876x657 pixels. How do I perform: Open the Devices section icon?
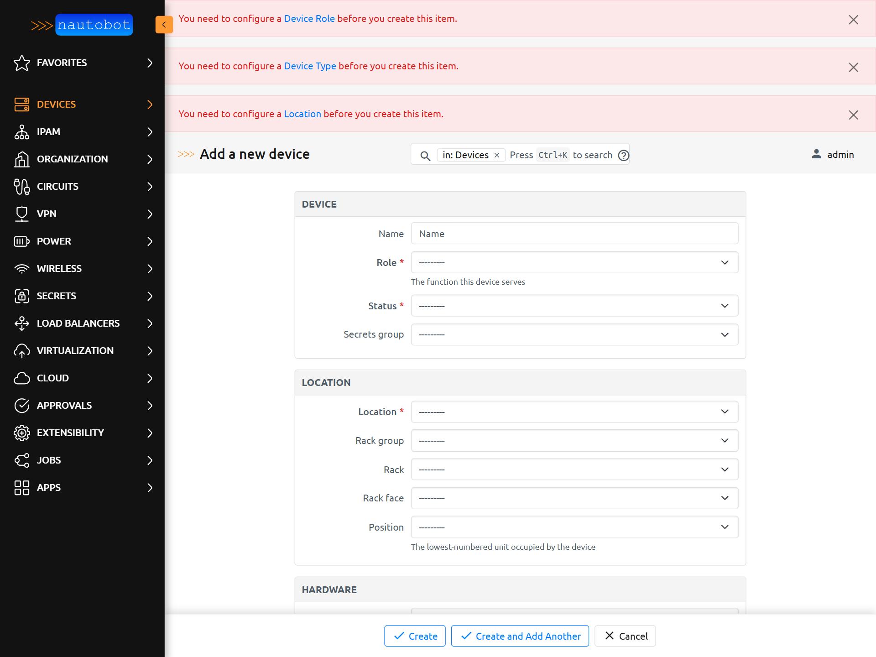pyautogui.click(x=21, y=104)
